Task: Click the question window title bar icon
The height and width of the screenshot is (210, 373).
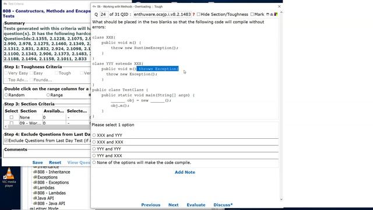Action: 94,6
